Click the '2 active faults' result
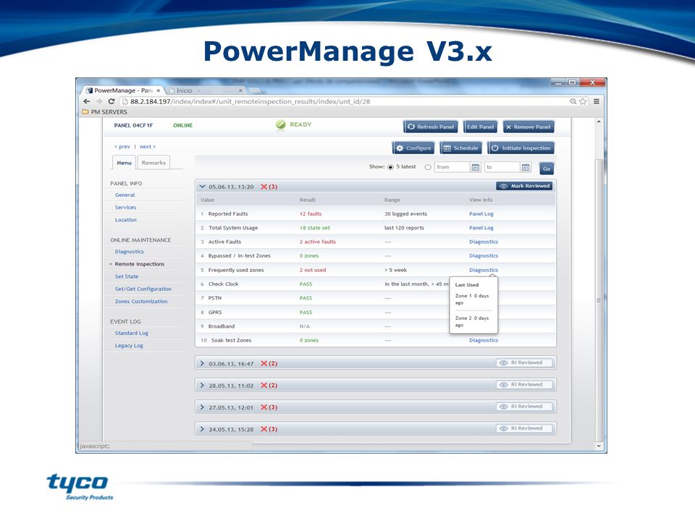The height and width of the screenshot is (521, 695). click(317, 242)
